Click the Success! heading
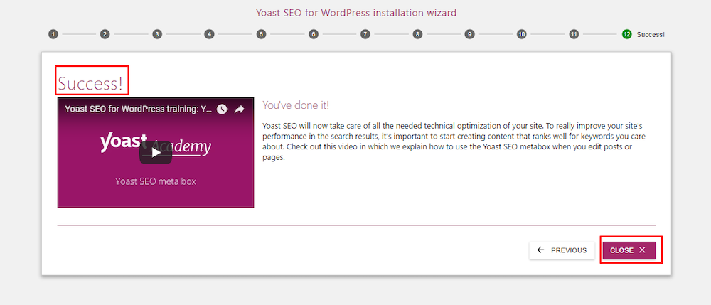This screenshot has height=305, width=711. (90, 83)
